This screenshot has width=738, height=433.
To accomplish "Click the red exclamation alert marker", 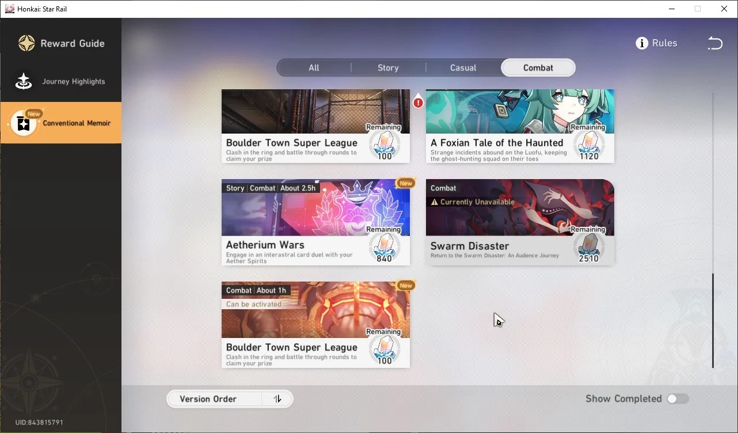I will click(x=419, y=102).
